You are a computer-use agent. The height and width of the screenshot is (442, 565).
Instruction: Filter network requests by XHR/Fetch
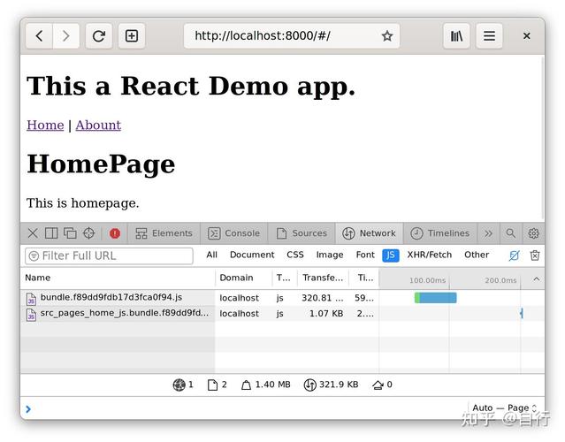click(x=429, y=255)
